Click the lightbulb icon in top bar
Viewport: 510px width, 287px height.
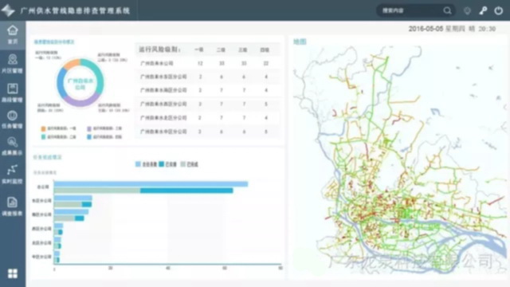(468, 10)
